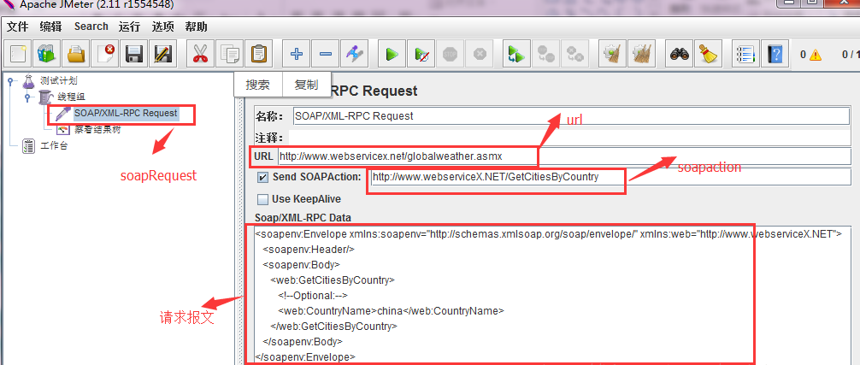This screenshot has width=860, height=365.
Task: Select SOAP/XML-RPC Request tree item
Action: [126, 114]
